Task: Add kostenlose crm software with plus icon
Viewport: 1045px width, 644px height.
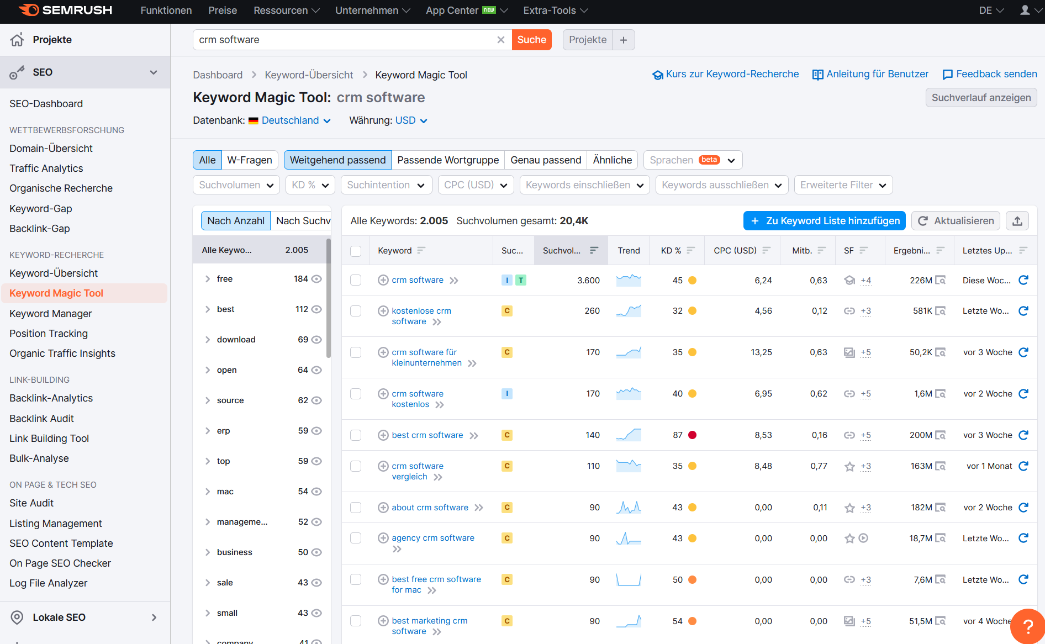Action: (x=383, y=311)
